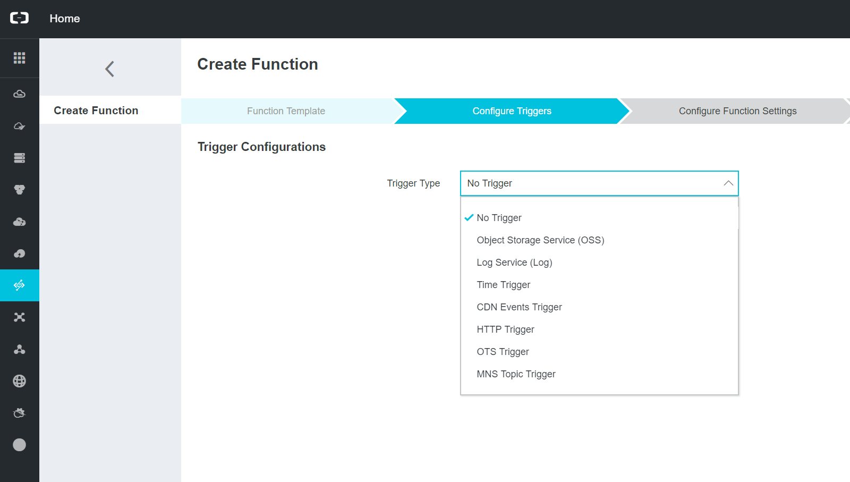
Task: Choose the MNS Topic Trigger option
Action: 599,374
